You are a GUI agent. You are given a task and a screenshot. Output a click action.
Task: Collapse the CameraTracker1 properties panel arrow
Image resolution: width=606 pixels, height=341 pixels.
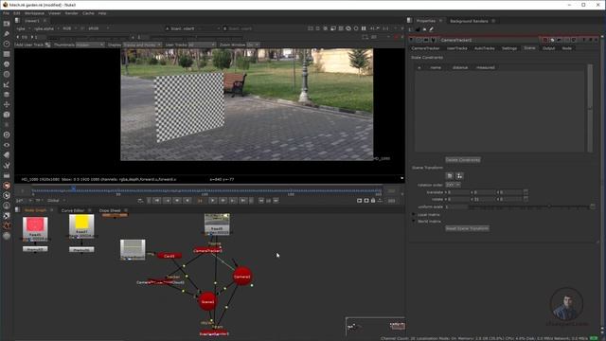coord(411,40)
